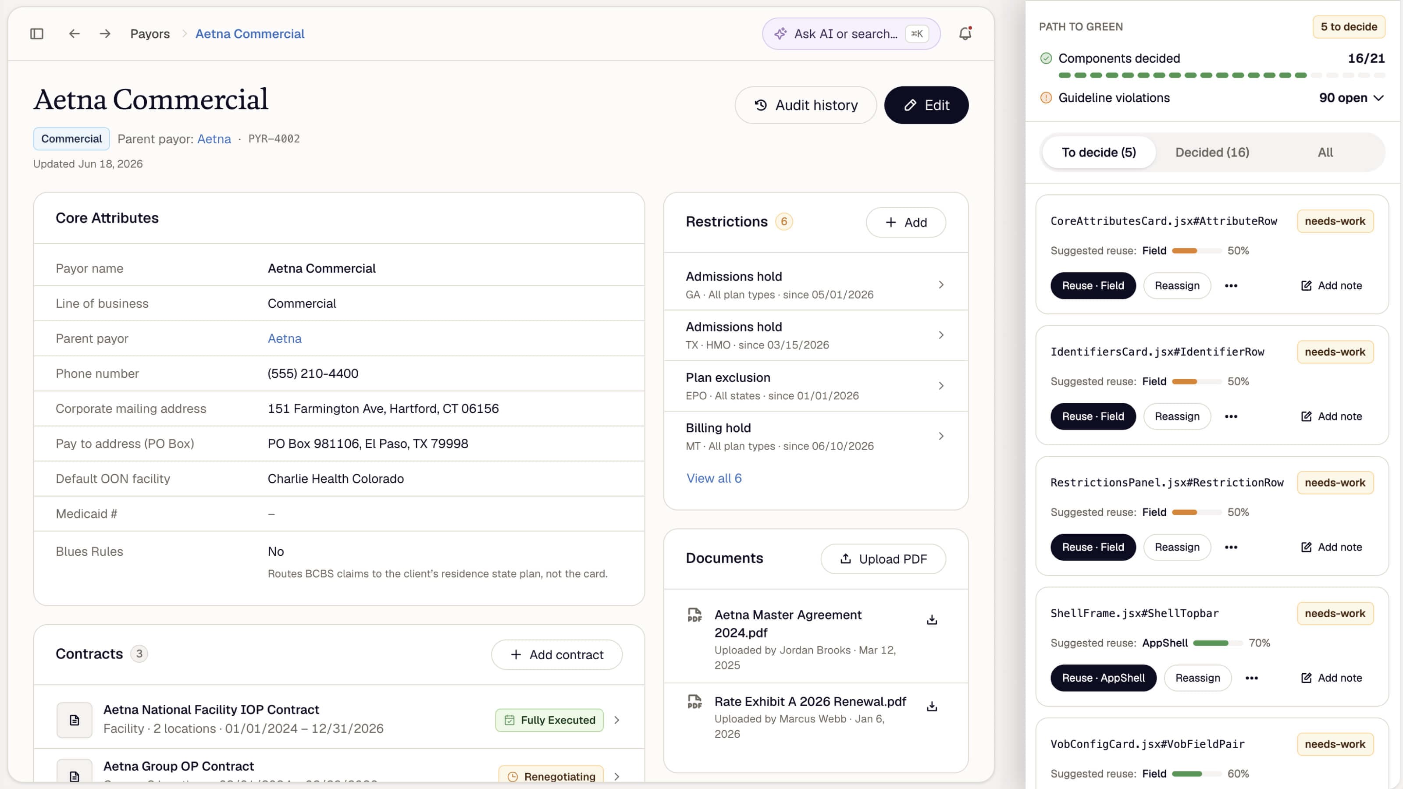Reassign CoreAttributesCard AttributeRow

(1177, 286)
